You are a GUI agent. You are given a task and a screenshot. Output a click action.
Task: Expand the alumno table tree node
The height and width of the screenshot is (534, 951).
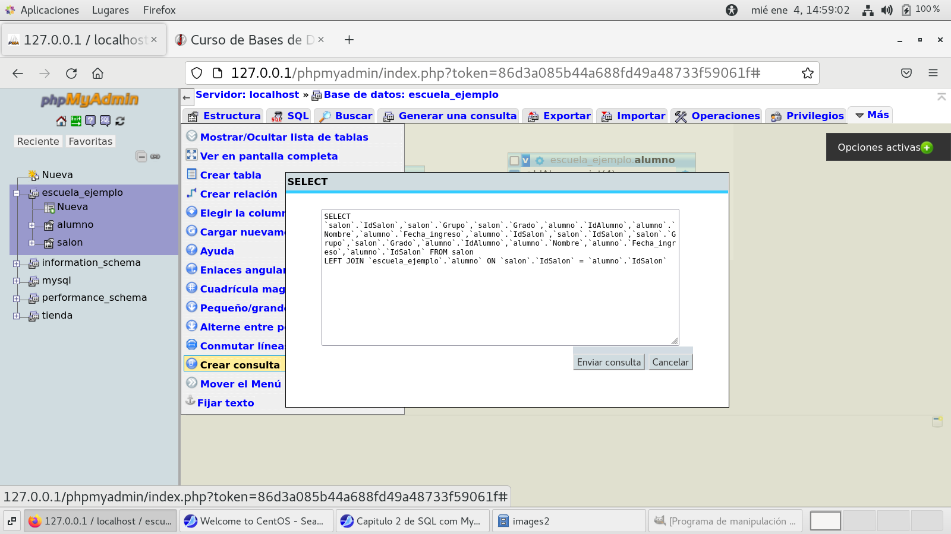[32, 225]
